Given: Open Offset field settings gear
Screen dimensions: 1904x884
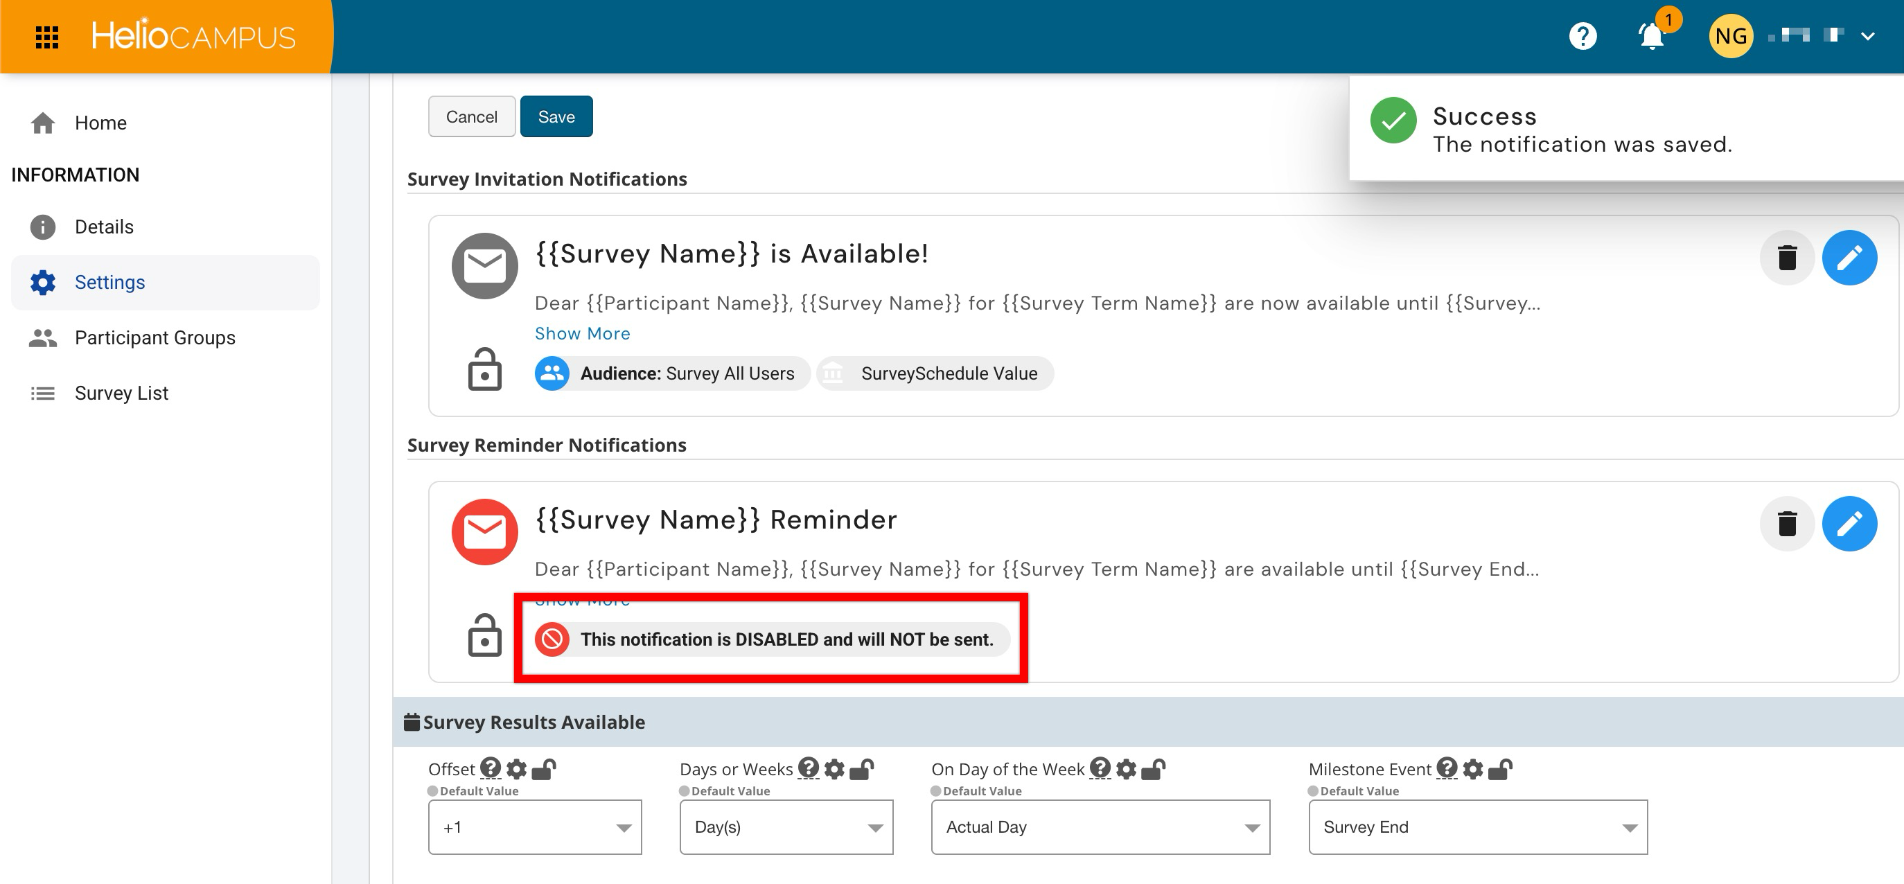Looking at the screenshot, I should (x=516, y=769).
